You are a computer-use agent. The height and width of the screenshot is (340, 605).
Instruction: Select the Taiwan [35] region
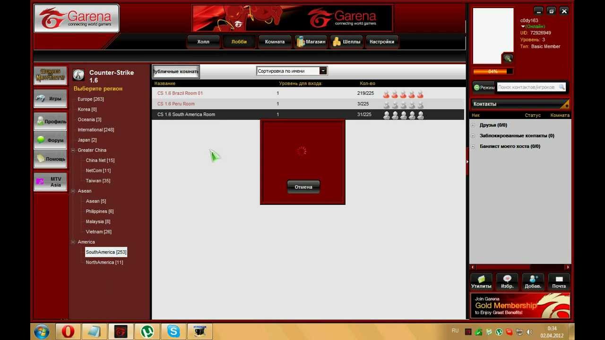(98, 181)
